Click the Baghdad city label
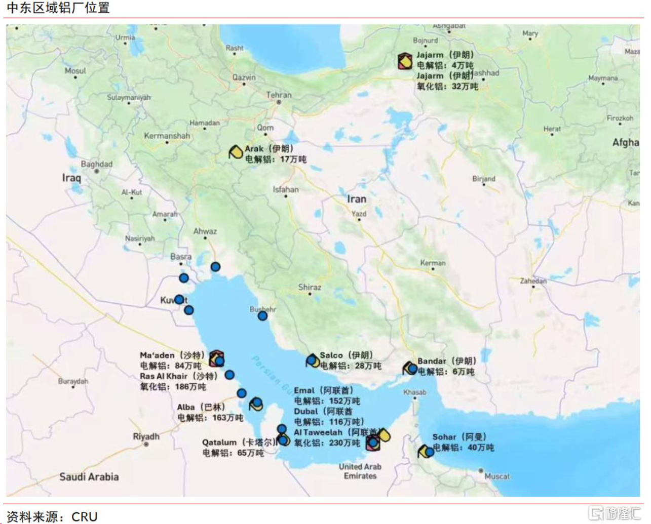Viewport: 651px width, 524px height. 97,164
